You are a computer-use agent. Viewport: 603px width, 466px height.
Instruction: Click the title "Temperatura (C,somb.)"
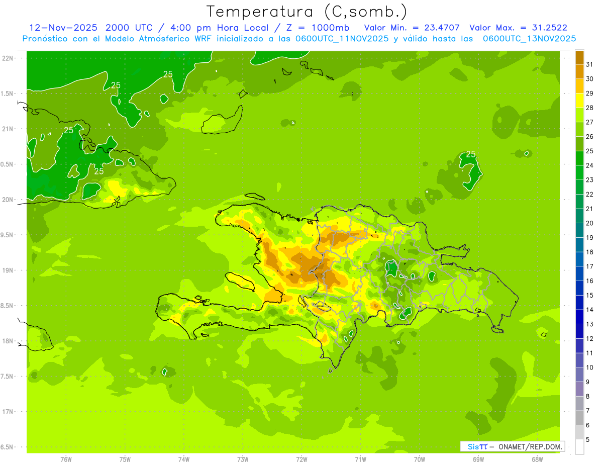tap(307, 12)
